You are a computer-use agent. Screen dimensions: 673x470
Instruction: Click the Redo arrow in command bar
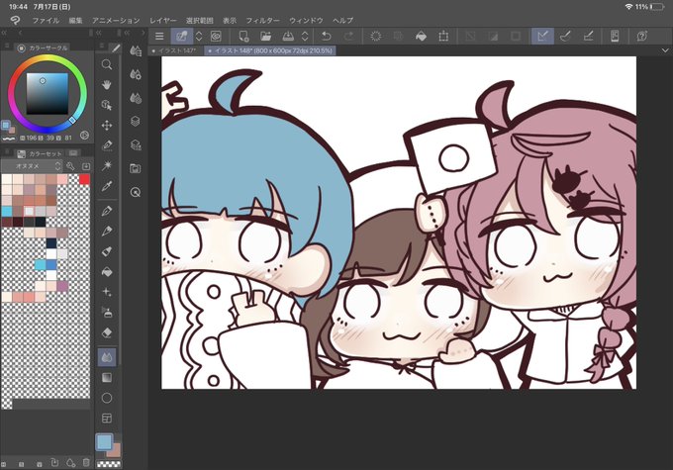click(x=348, y=36)
